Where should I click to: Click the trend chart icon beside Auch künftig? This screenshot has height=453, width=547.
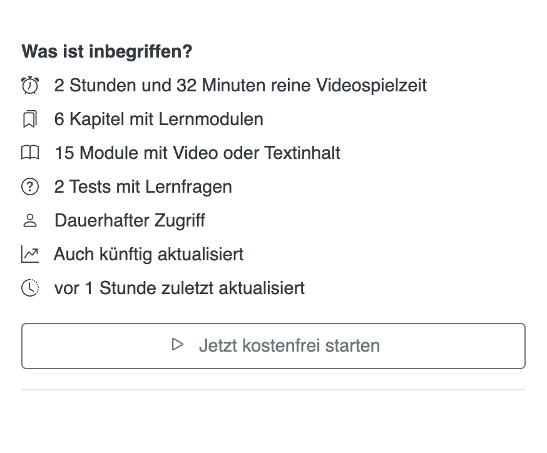click(29, 255)
